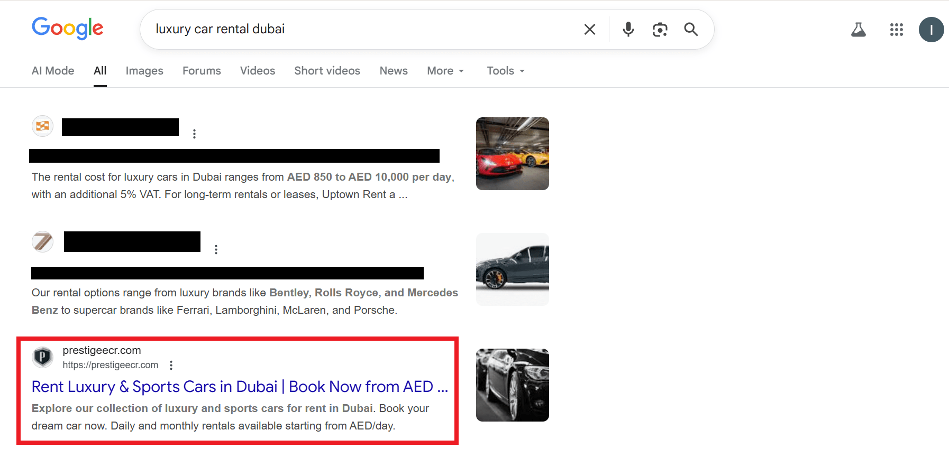Switch to AI Mode tab
Image resolution: width=949 pixels, height=458 pixels.
click(x=53, y=71)
